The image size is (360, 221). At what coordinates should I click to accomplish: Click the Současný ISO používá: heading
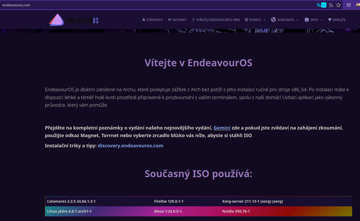tap(198, 174)
